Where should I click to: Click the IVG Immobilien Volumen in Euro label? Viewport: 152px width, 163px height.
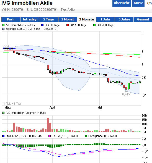tap(26, 113)
